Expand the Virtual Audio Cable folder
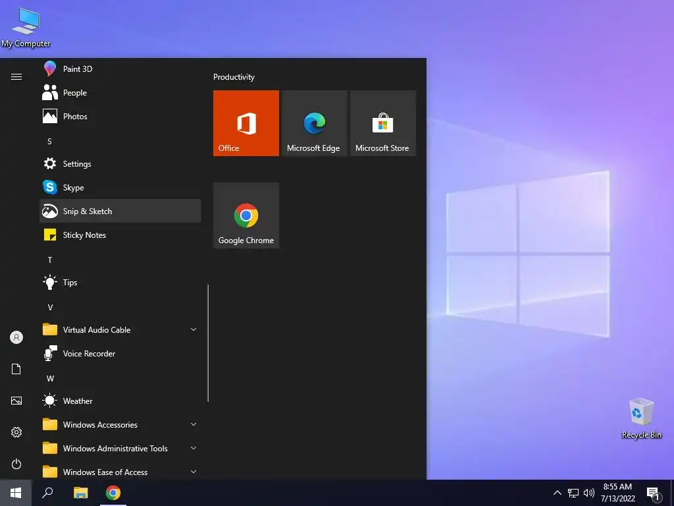674x506 pixels. tap(120, 329)
